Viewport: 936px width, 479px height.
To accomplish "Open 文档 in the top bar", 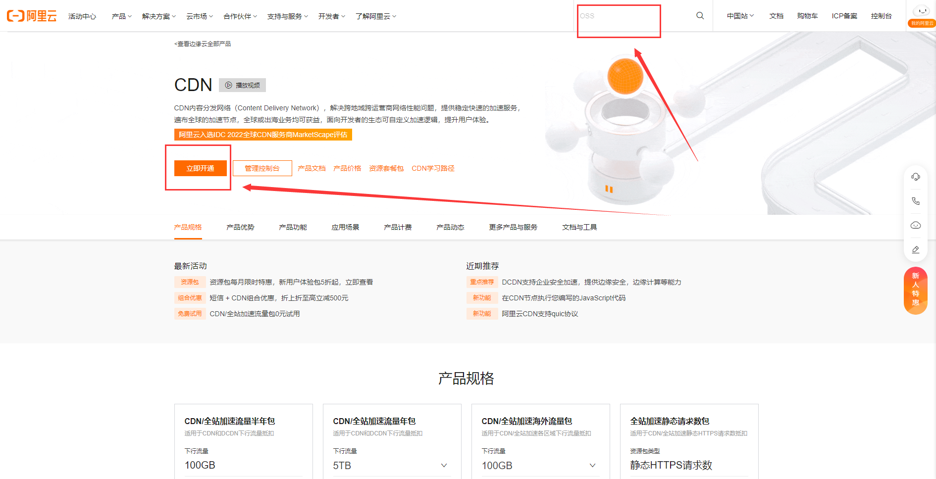I will point(777,16).
